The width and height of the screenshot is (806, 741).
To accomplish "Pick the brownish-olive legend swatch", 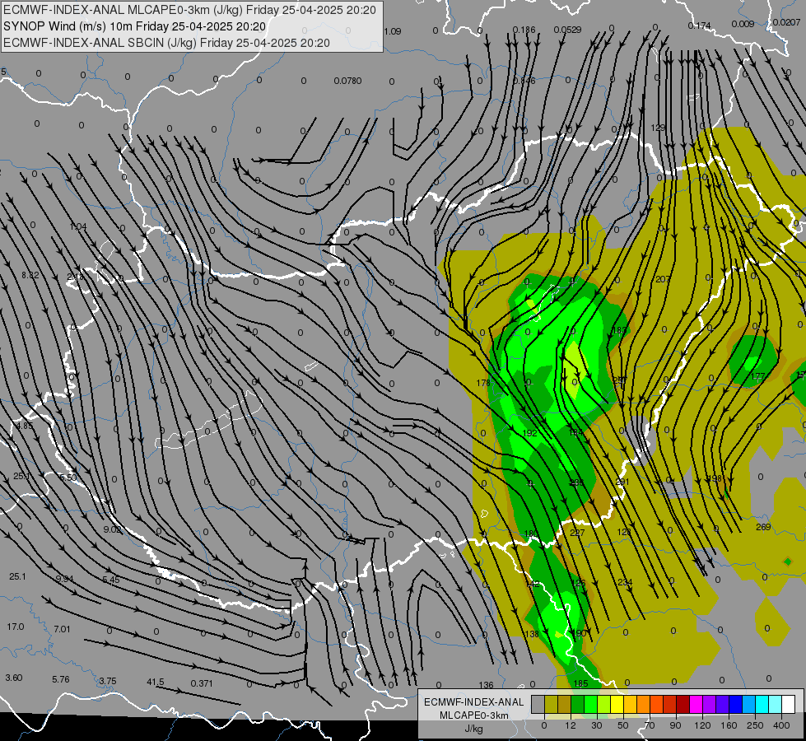I will click(565, 704).
